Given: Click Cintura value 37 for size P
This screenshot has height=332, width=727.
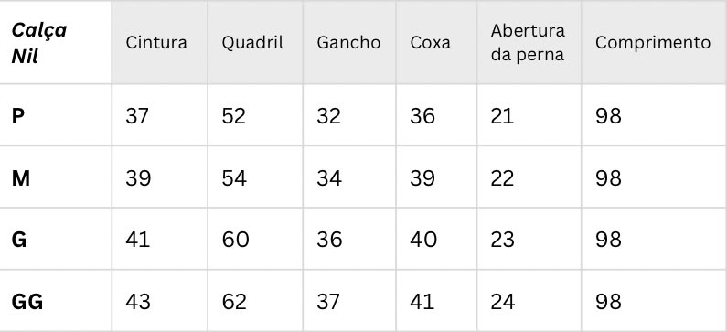Looking at the screenshot, I should [x=137, y=116].
